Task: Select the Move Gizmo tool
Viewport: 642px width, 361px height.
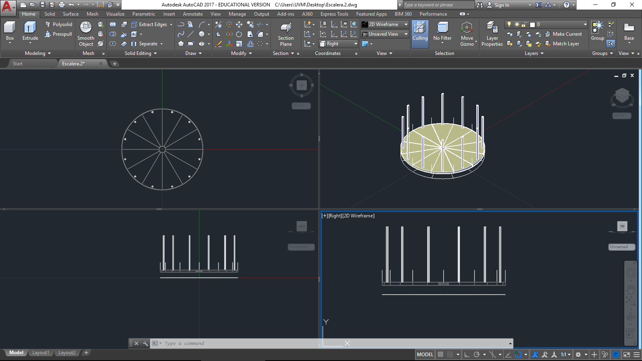Action: coord(467,33)
